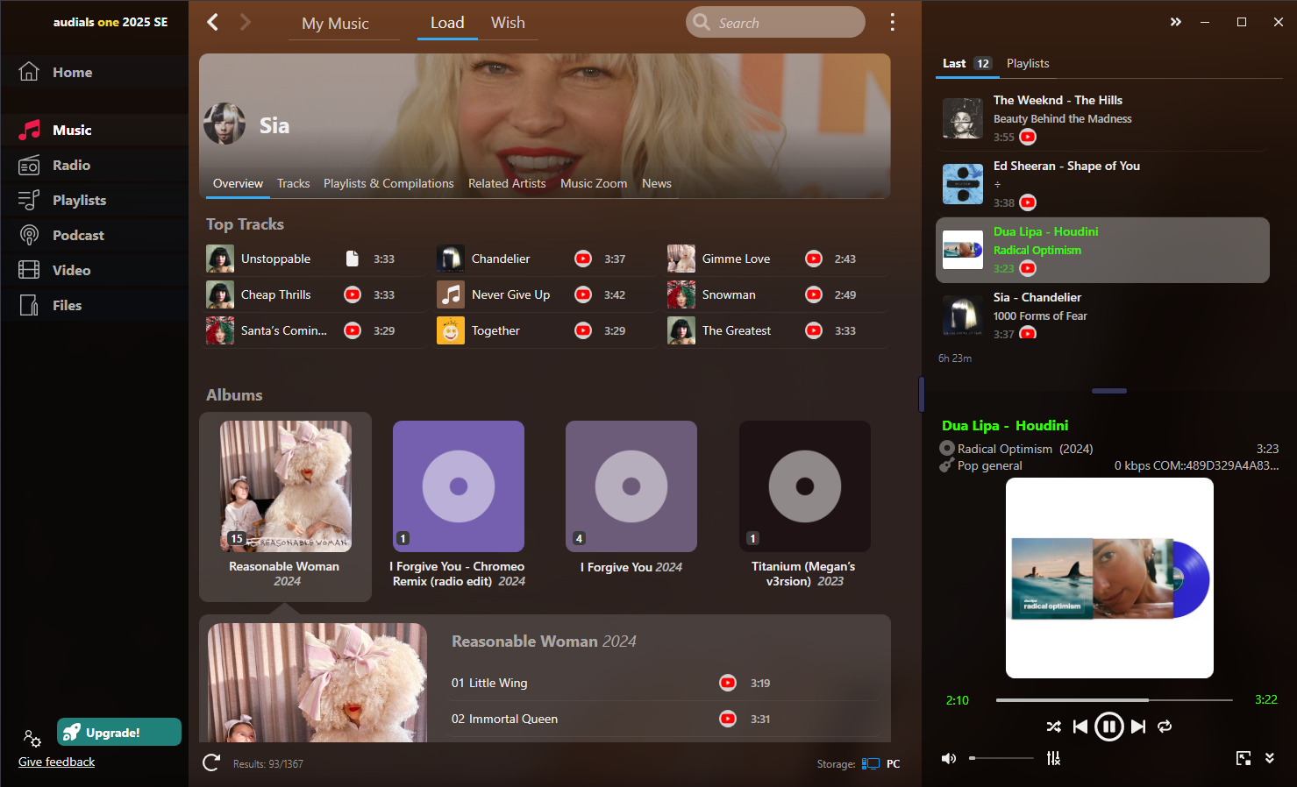Open the Radio section
Viewport: 1297px width, 787px height.
94,165
